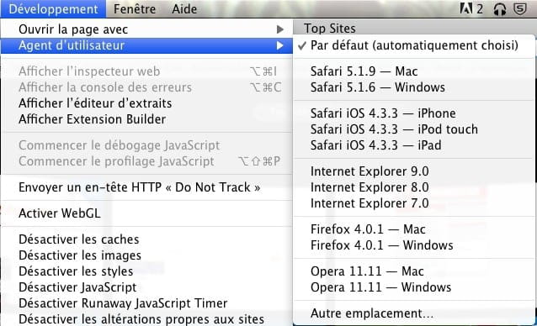Choose Afficher l'éditeur d'extraits
Image resolution: width=537 pixels, height=326 pixels.
[146, 103]
